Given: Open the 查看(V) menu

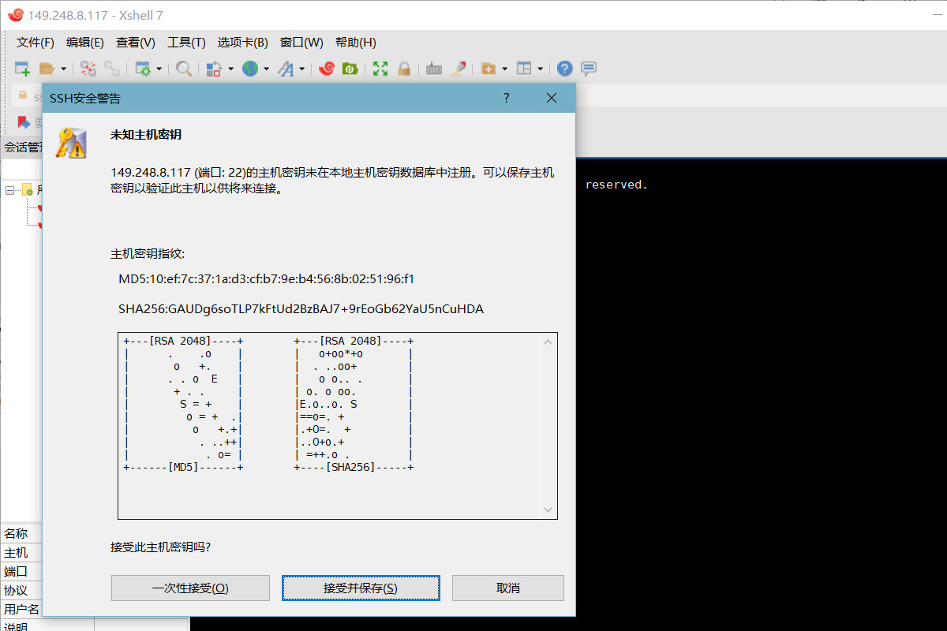Looking at the screenshot, I should tap(136, 43).
